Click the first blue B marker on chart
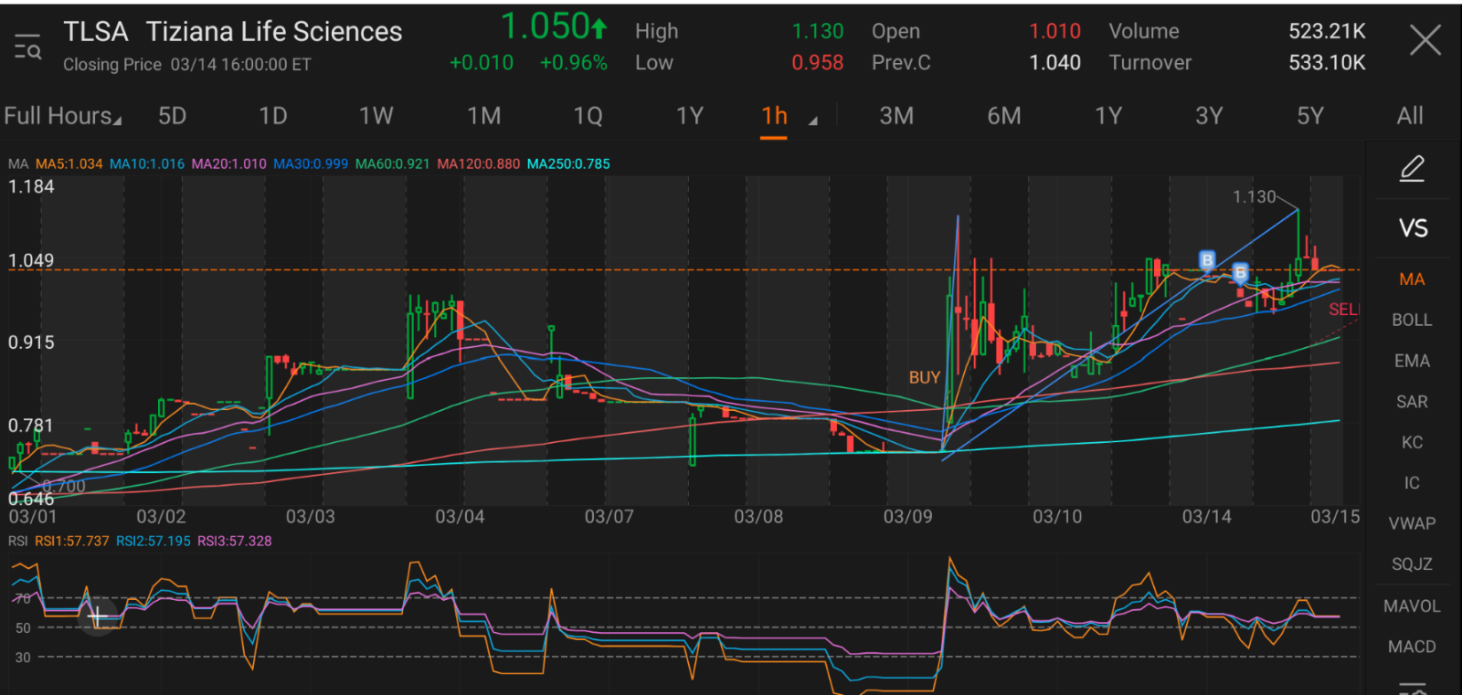The width and height of the screenshot is (1462, 695). (x=1207, y=261)
